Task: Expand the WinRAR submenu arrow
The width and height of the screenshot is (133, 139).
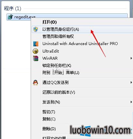Action: (x=131, y=58)
